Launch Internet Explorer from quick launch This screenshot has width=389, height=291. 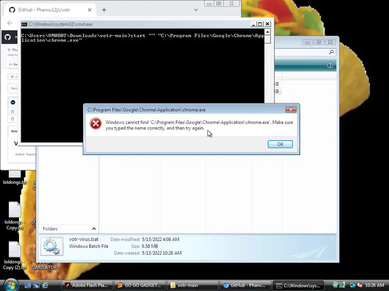(x=45, y=285)
